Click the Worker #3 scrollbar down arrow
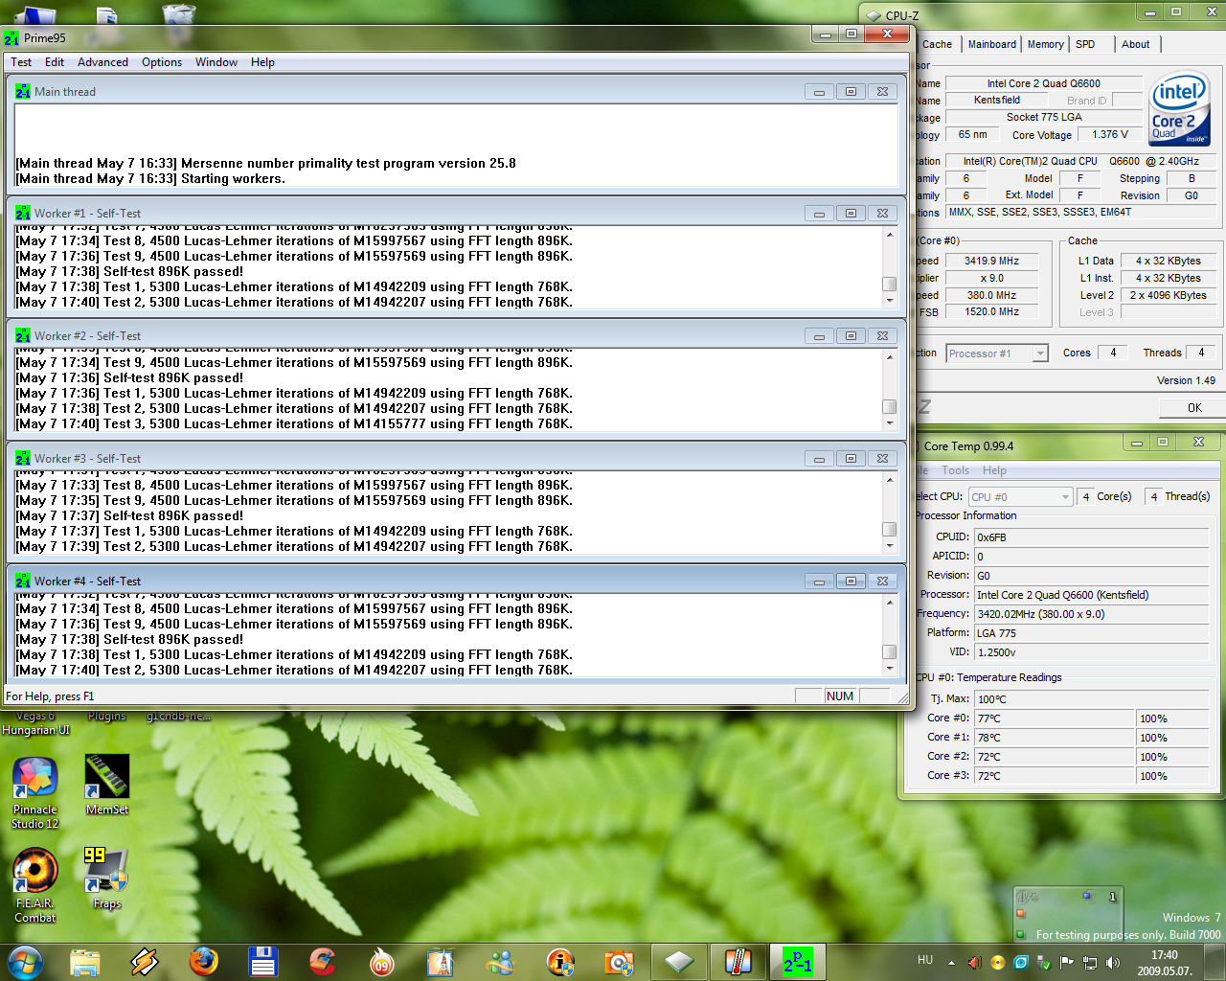 [x=890, y=545]
